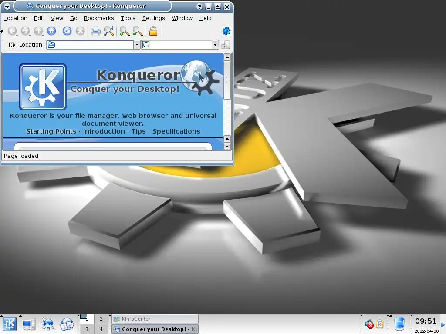This screenshot has width=446, height=334.
Task: Switch to KInfoCenter taskbar entry
Action: [155, 319]
